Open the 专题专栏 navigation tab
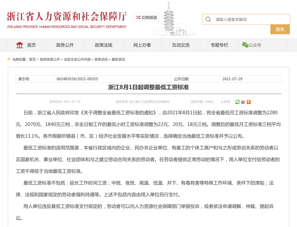 click(219, 45)
